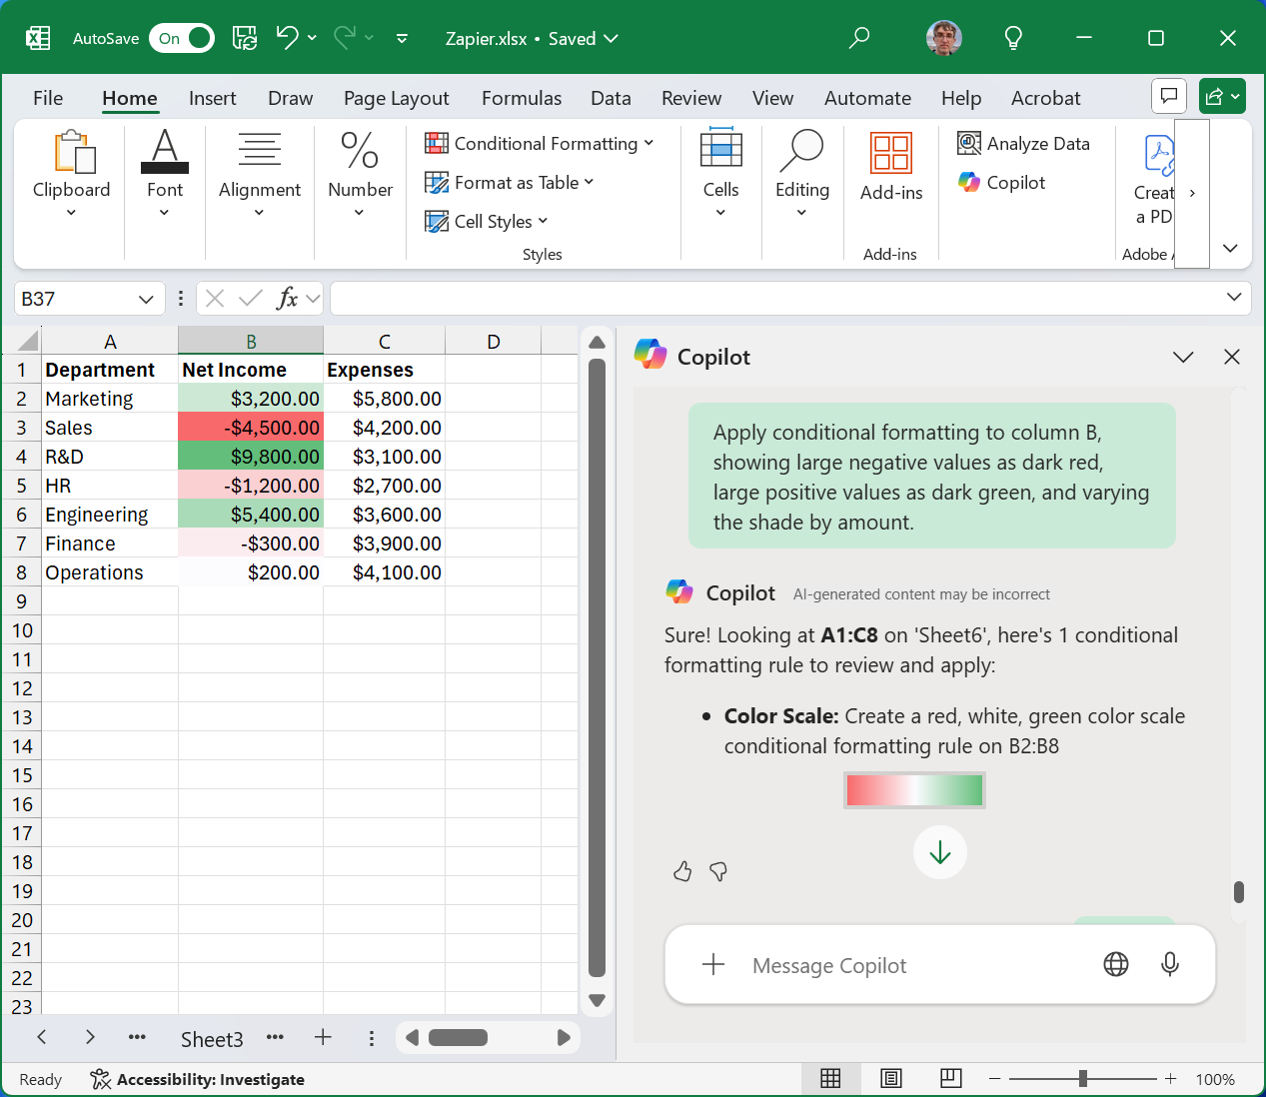Toggle the AutoSave switch
The height and width of the screenshot is (1097, 1266).
point(182,38)
